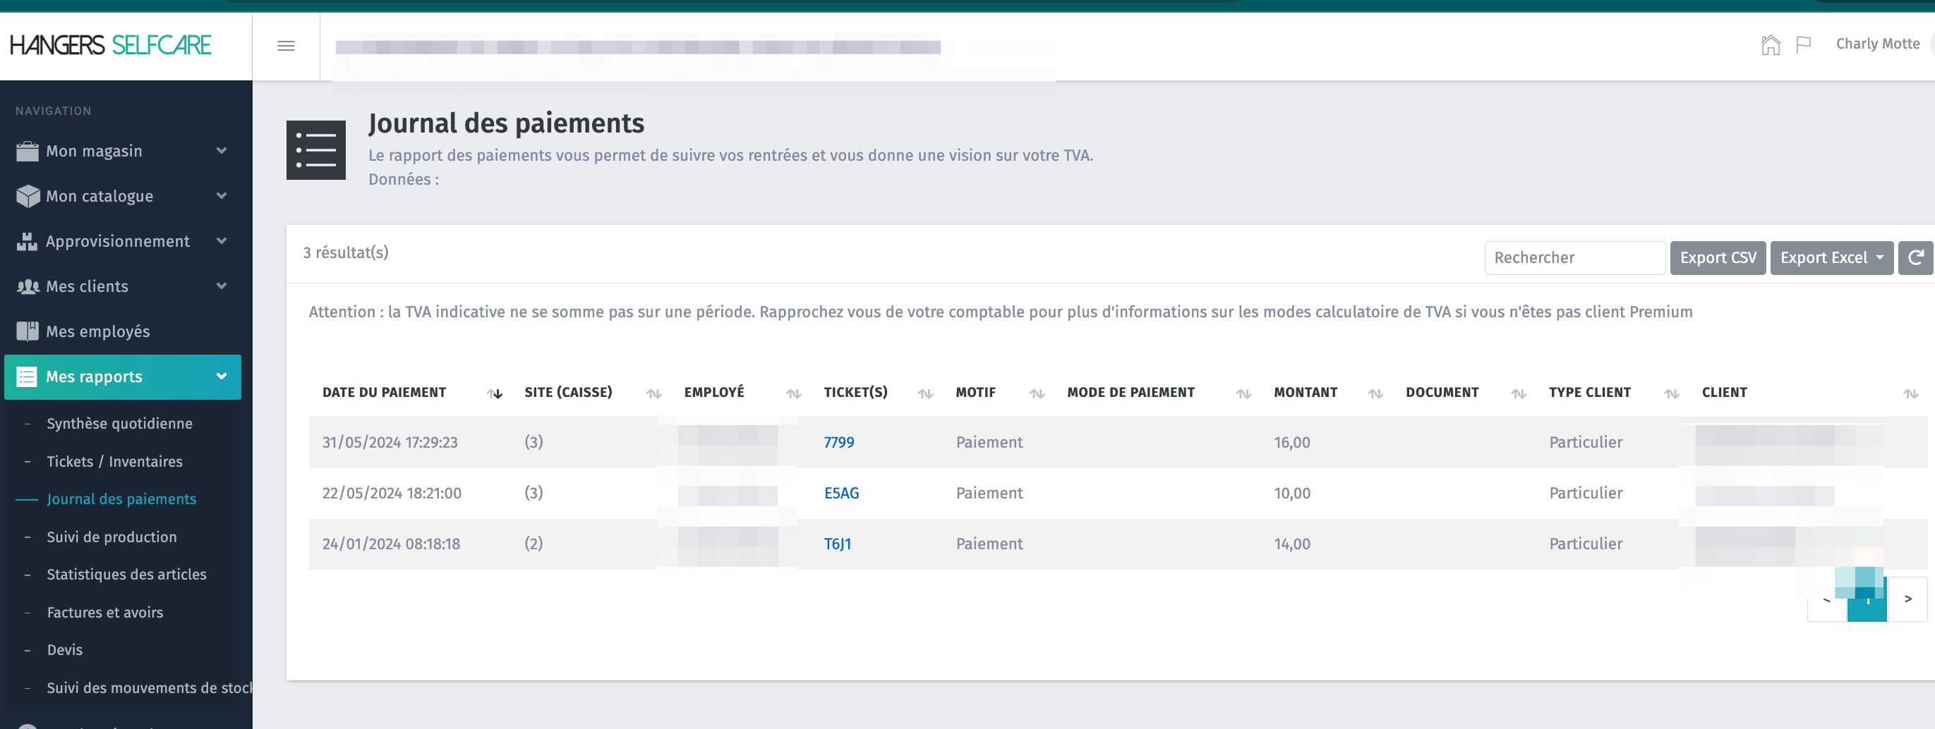Sort by Client column arrows
The width and height of the screenshot is (1935, 729).
(1911, 393)
